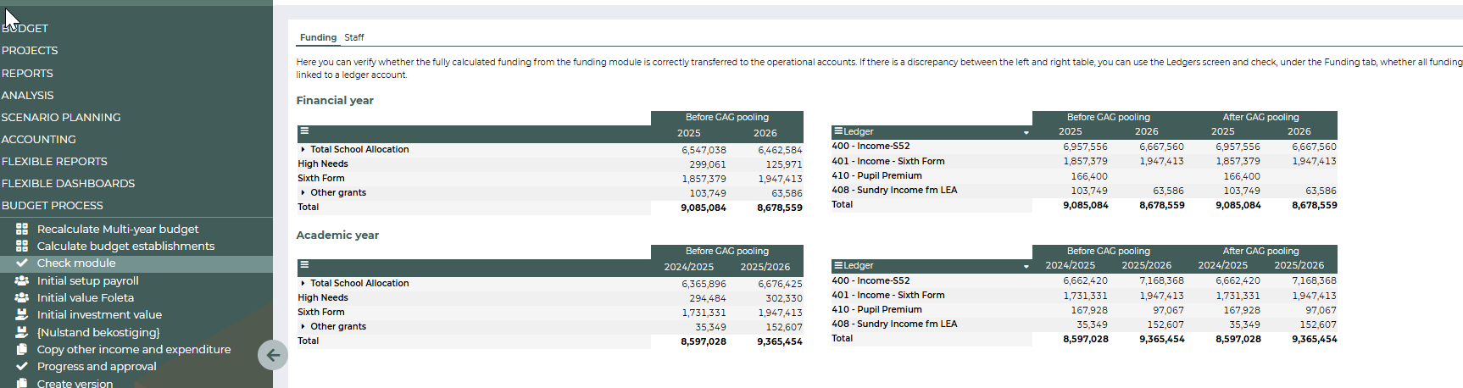Expand Other grants row in Financial year
Screen dimensions: 1463x388
[303, 192]
